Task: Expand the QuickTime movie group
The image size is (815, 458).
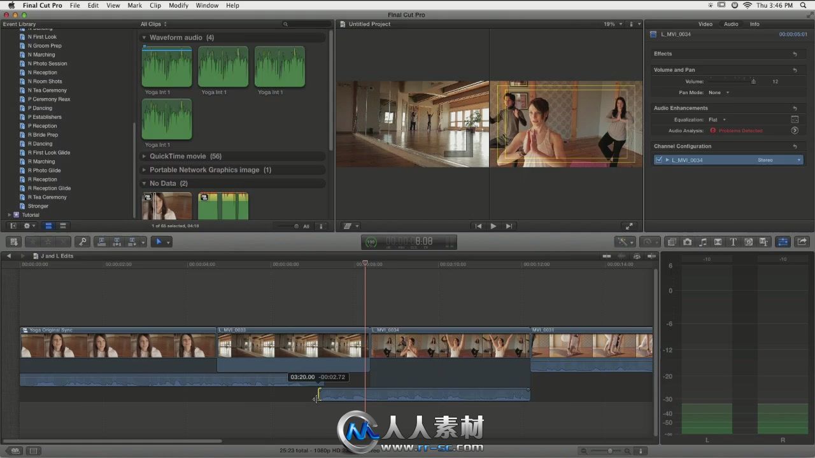Action: click(144, 156)
